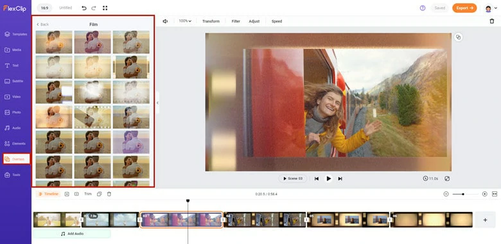Image resolution: width=501 pixels, height=244 pixels.
Task: Click the fit timeline icon
Action: pyautogui.click(x=495, y=194)
